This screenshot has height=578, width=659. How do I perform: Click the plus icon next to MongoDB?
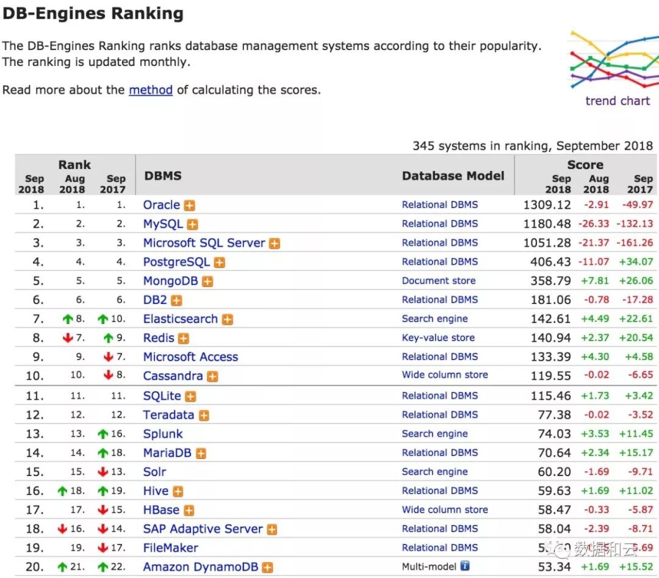207,281
